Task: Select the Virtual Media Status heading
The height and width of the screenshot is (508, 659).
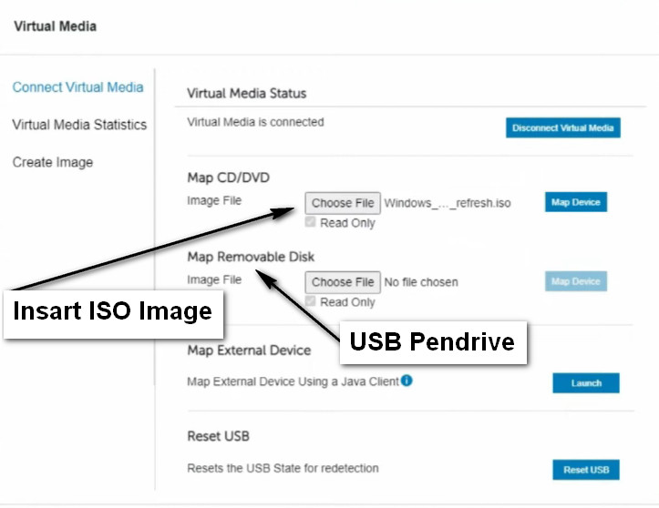Action: pyautogui.click(x=247, y=93)
